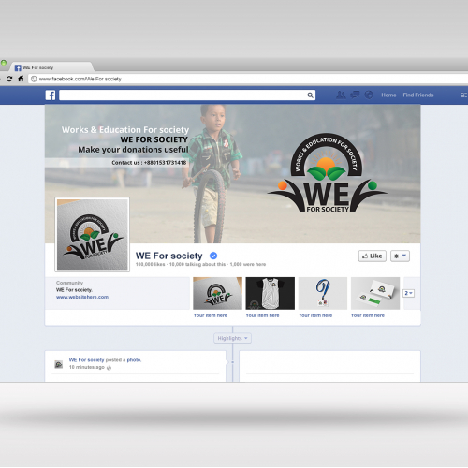Image resolution: width=468 pixels, height=468 pixels.
Task: Click the privacy shortcuts icon at right edge
Action: click(x=463, y=95)
